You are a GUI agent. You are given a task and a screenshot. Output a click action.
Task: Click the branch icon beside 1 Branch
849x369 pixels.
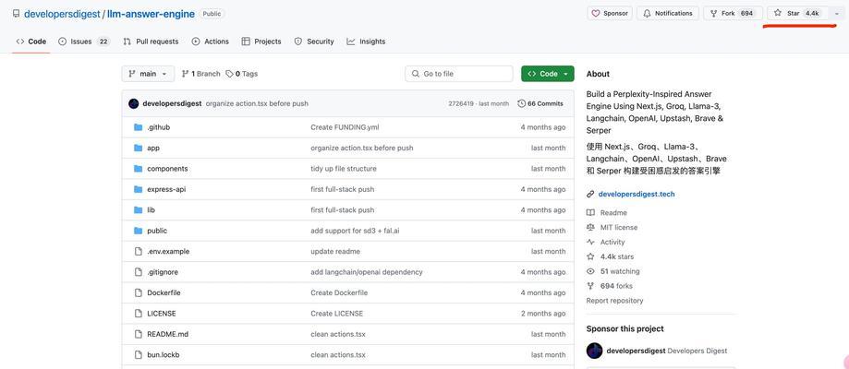pyautogui.click(x=185, y=74)
